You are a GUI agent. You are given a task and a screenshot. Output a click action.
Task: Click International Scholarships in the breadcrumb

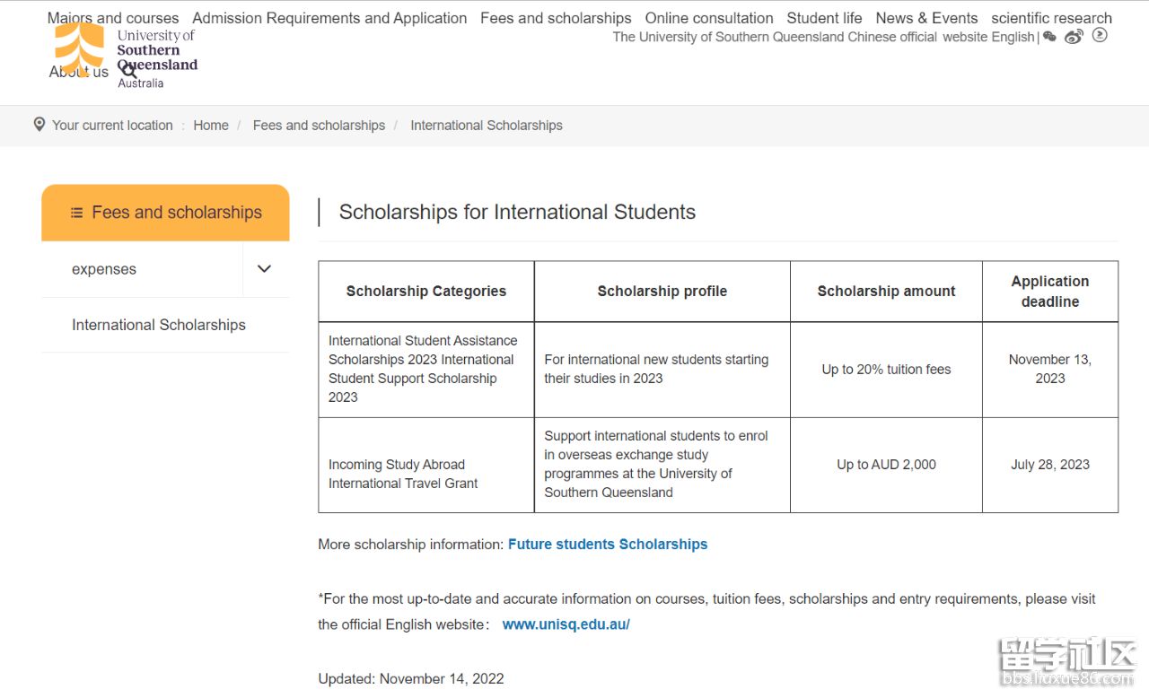(487, 125)
